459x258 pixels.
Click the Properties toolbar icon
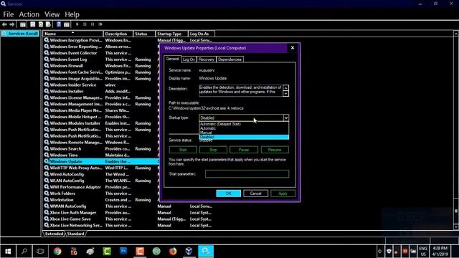(33, 24)
